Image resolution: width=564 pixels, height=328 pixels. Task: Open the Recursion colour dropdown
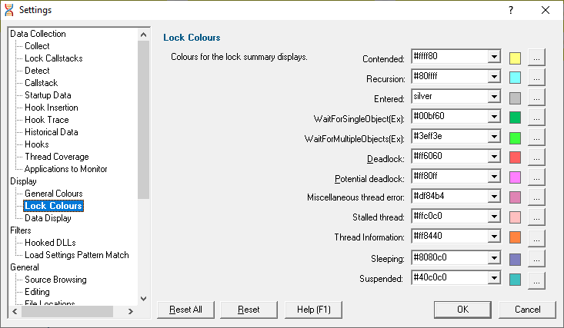coord(494,77)
